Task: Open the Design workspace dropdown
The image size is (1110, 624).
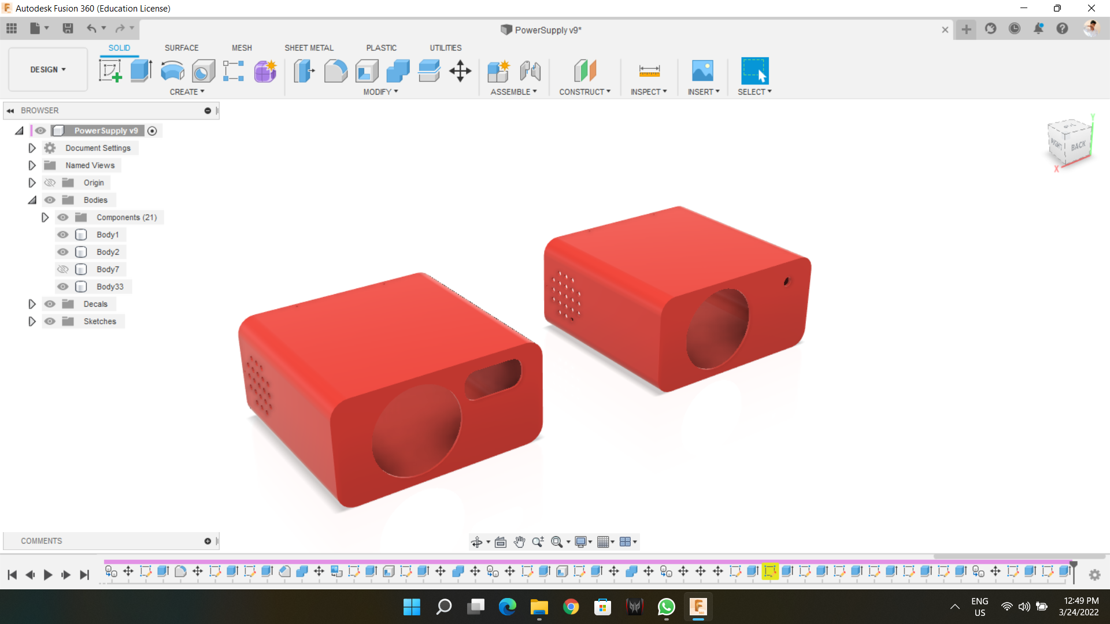Action: (47, 69)
